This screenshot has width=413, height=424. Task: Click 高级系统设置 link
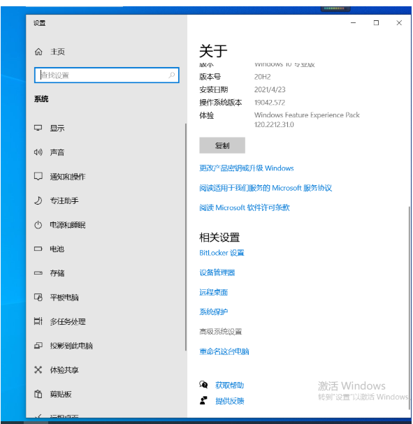pos(220,332)
